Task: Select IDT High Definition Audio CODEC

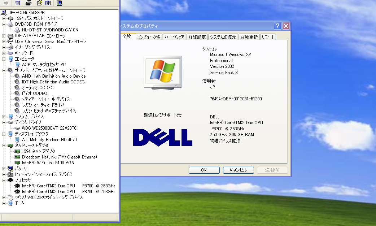Action: click(x=53, y=82)
